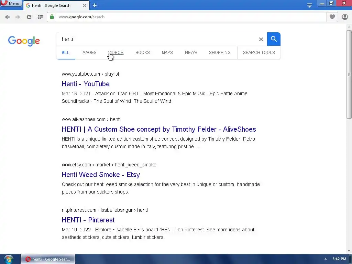Go forward with the forward arrow
Image resolution: width=352 pixels, height=264 pixels.
click(x=18, y=17)
